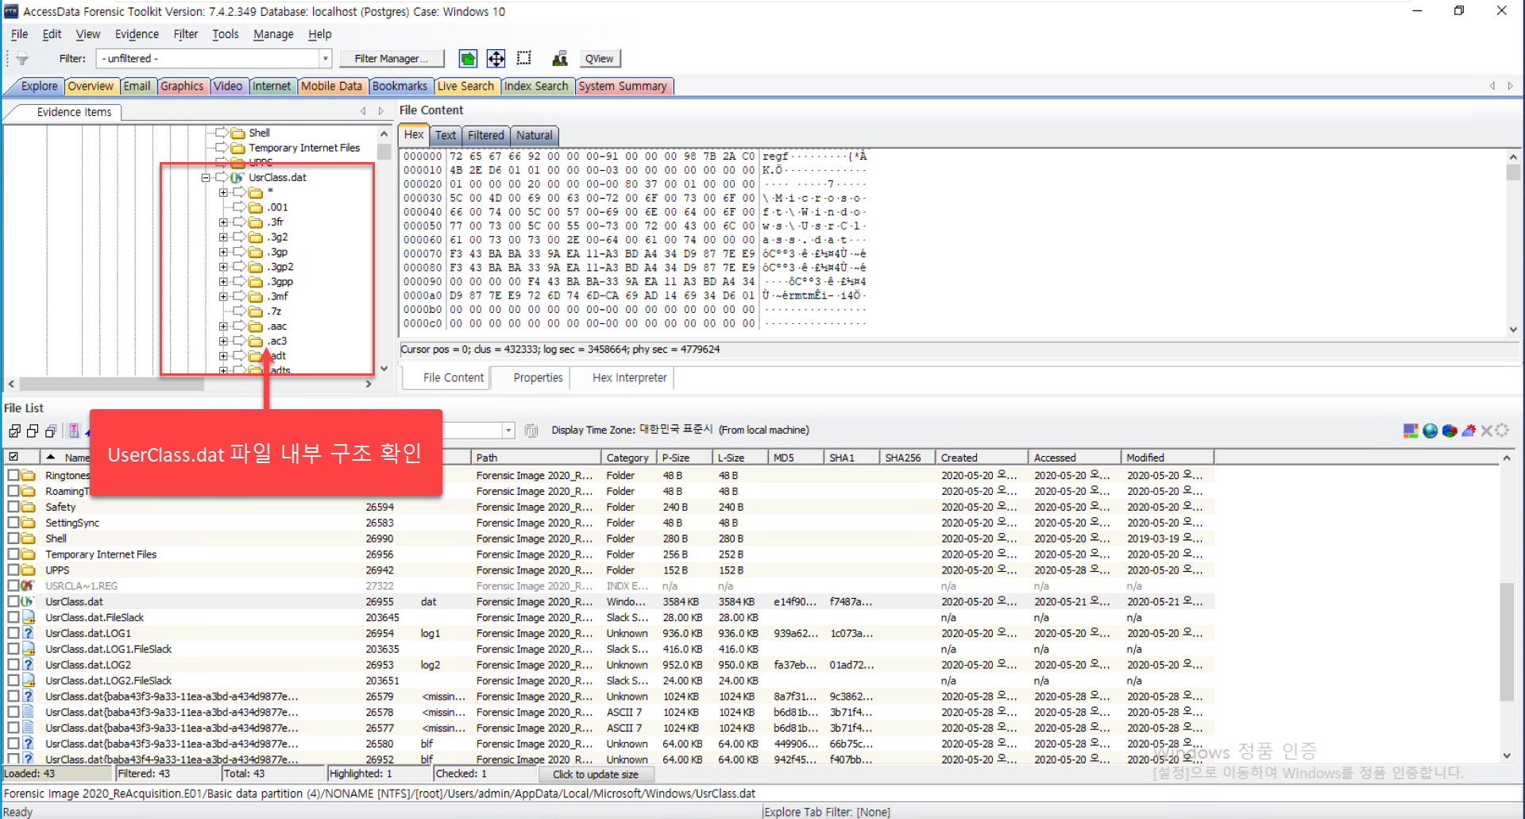Screen dimensions: 1525x819
Task: Check the UPPS folder checkbox in File List
Action: coord(14,570)
